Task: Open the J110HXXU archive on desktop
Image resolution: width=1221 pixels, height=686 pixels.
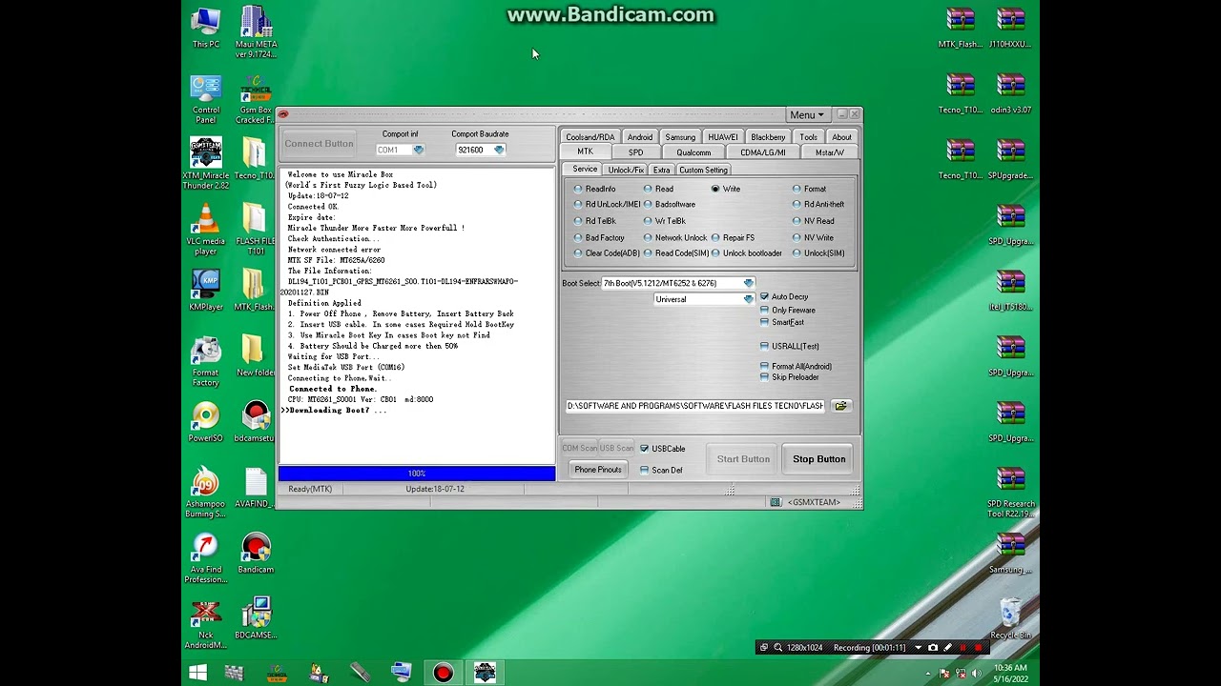Action: [x=1010, y=28]
